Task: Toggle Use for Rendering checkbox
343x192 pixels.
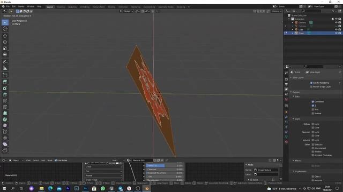Action: coord(311,83)
